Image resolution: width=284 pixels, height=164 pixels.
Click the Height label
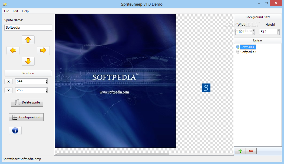coord(270,24)
